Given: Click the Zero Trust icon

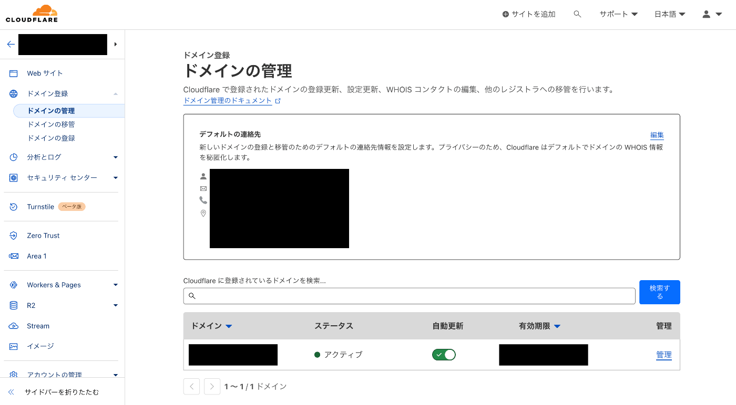Looking at the screenshot, I should [x=14, y=236].
